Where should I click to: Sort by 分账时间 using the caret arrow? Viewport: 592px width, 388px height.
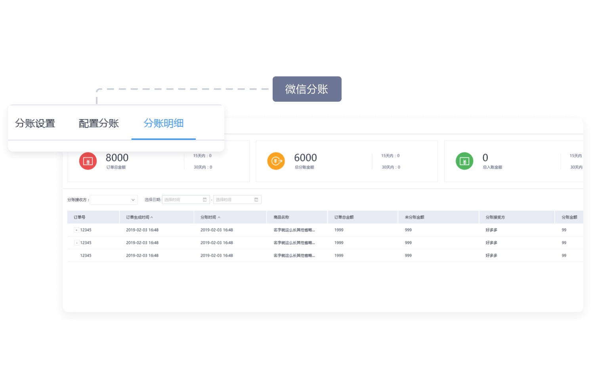point(219,217)
